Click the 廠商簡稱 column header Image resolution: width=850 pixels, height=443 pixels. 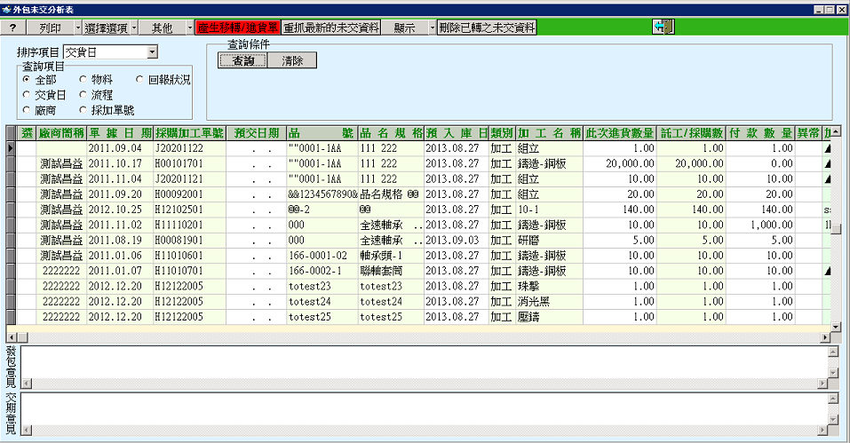click(x=61, y=133)
